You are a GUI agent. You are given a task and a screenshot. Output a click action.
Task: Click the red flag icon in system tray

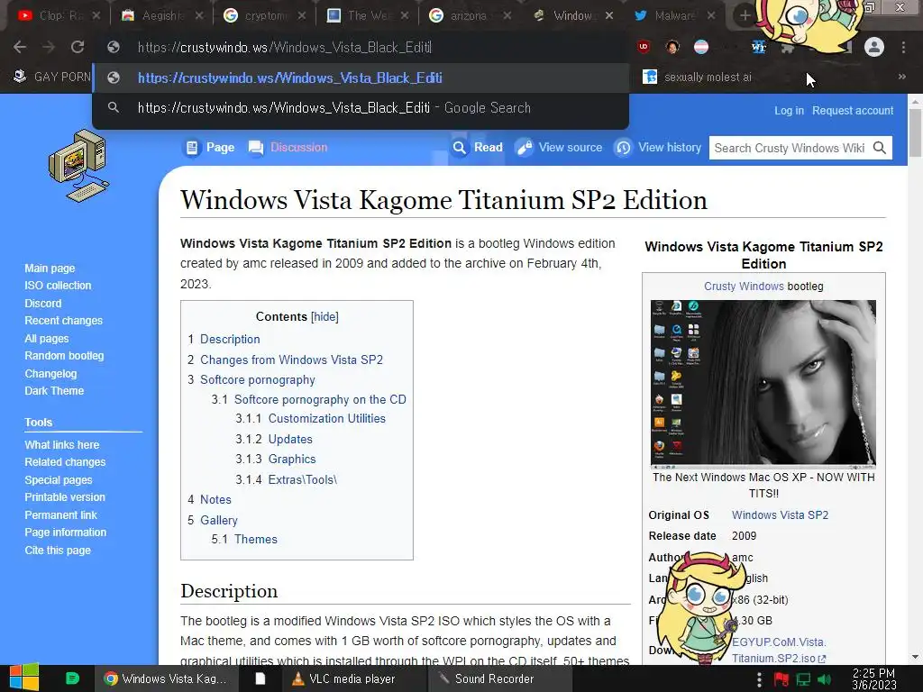click(x=781, y=679)
